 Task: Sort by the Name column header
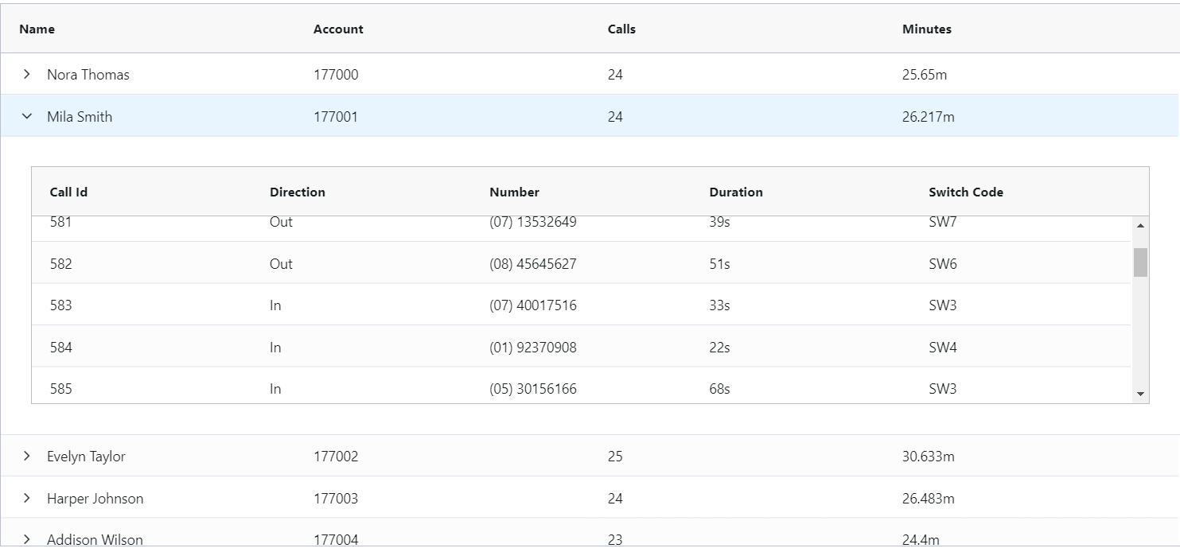pos(37,29)
